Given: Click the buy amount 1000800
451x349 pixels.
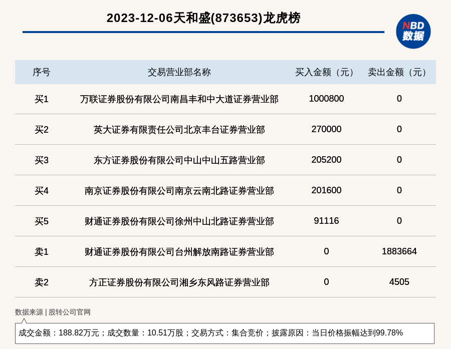Looking at the screenshot, I should point(326,99).
